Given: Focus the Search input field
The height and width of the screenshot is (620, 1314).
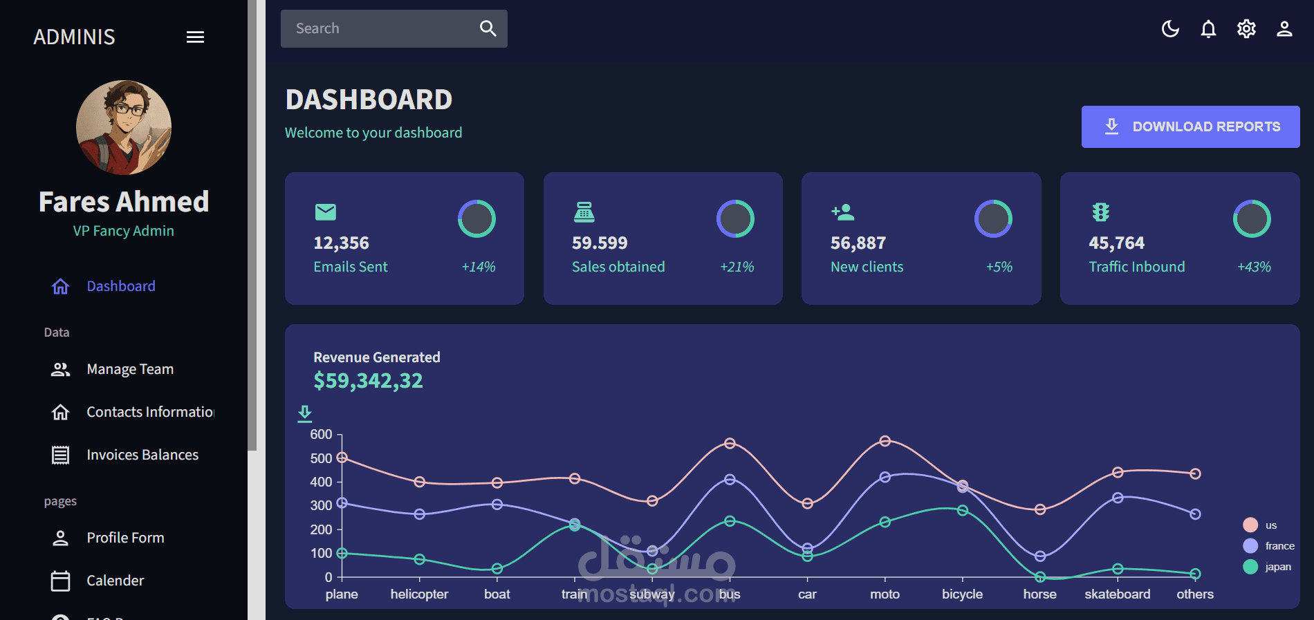Looking at the screenshot, I should (x=379, y=28).
